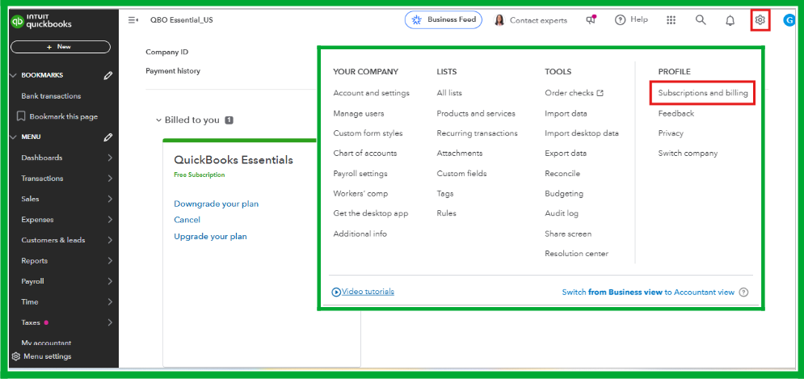Select Import data tool
Image resolution: width=804 pixels, height=379 pixels.
pyautogui.click(x=566, y=113)
